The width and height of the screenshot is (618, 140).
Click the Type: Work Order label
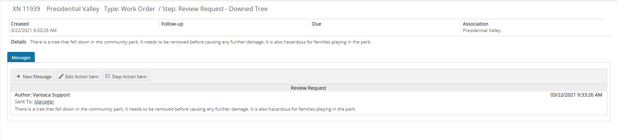[129, 9]
